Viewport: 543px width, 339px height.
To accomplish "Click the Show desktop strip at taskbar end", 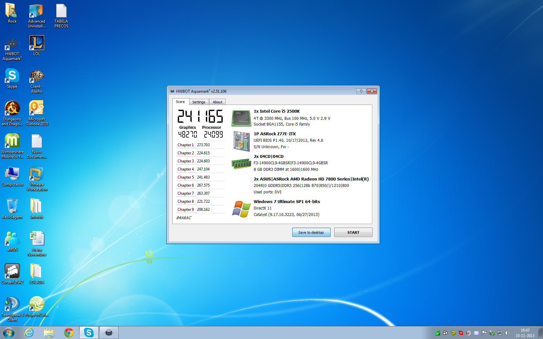I will pos(540,333).
